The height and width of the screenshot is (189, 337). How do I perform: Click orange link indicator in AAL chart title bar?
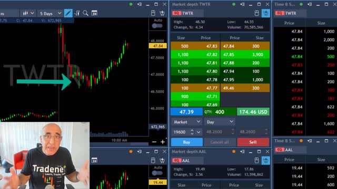point(131,152)
